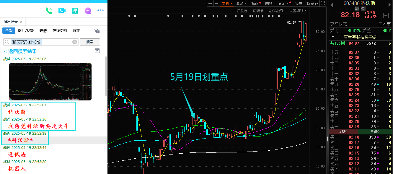
Task: Click the 46% / 54% buy-sell ratio bar
Action: (x=361, y=132)
